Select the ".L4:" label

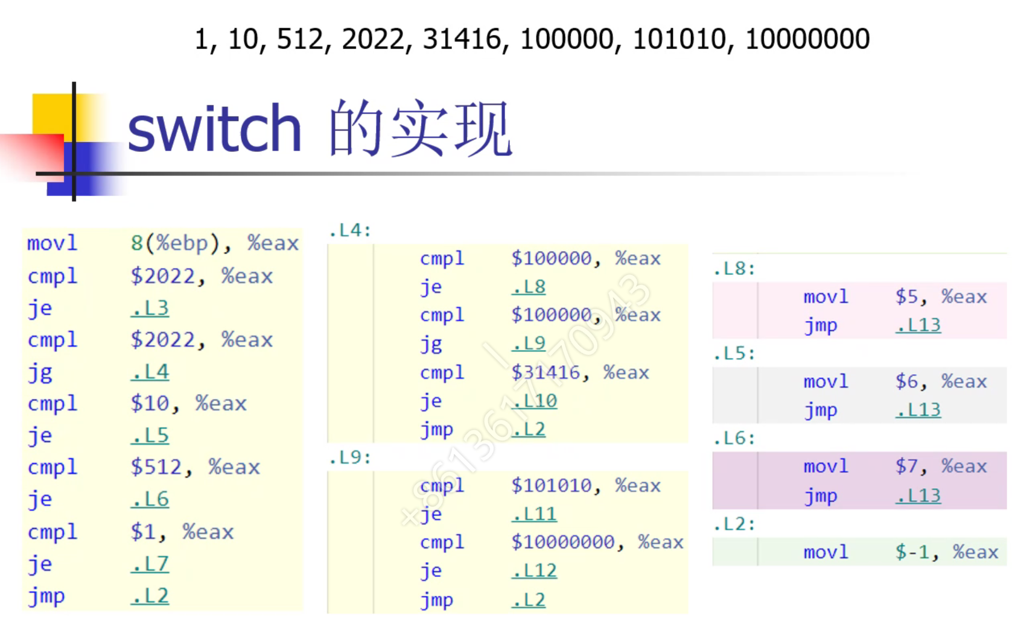tap(350, 230)
